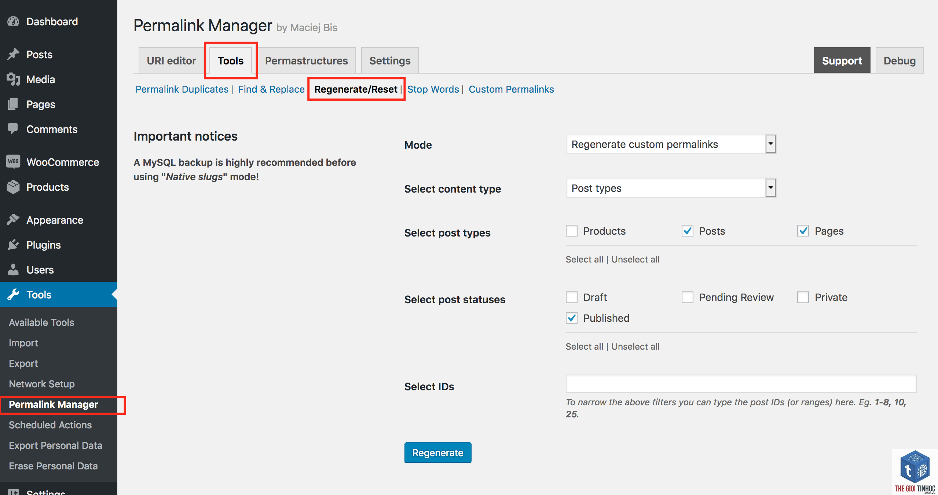
Task: Switch to the URI editor tab
Action: (x=171, y=61)
